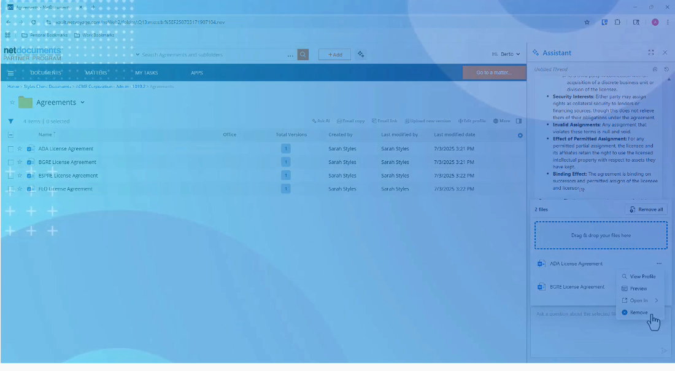Image resolution: width=675 pixels, height=371 pixels.
Task: Click Email link in the list toolbar
Action: (x=384, y=121)
